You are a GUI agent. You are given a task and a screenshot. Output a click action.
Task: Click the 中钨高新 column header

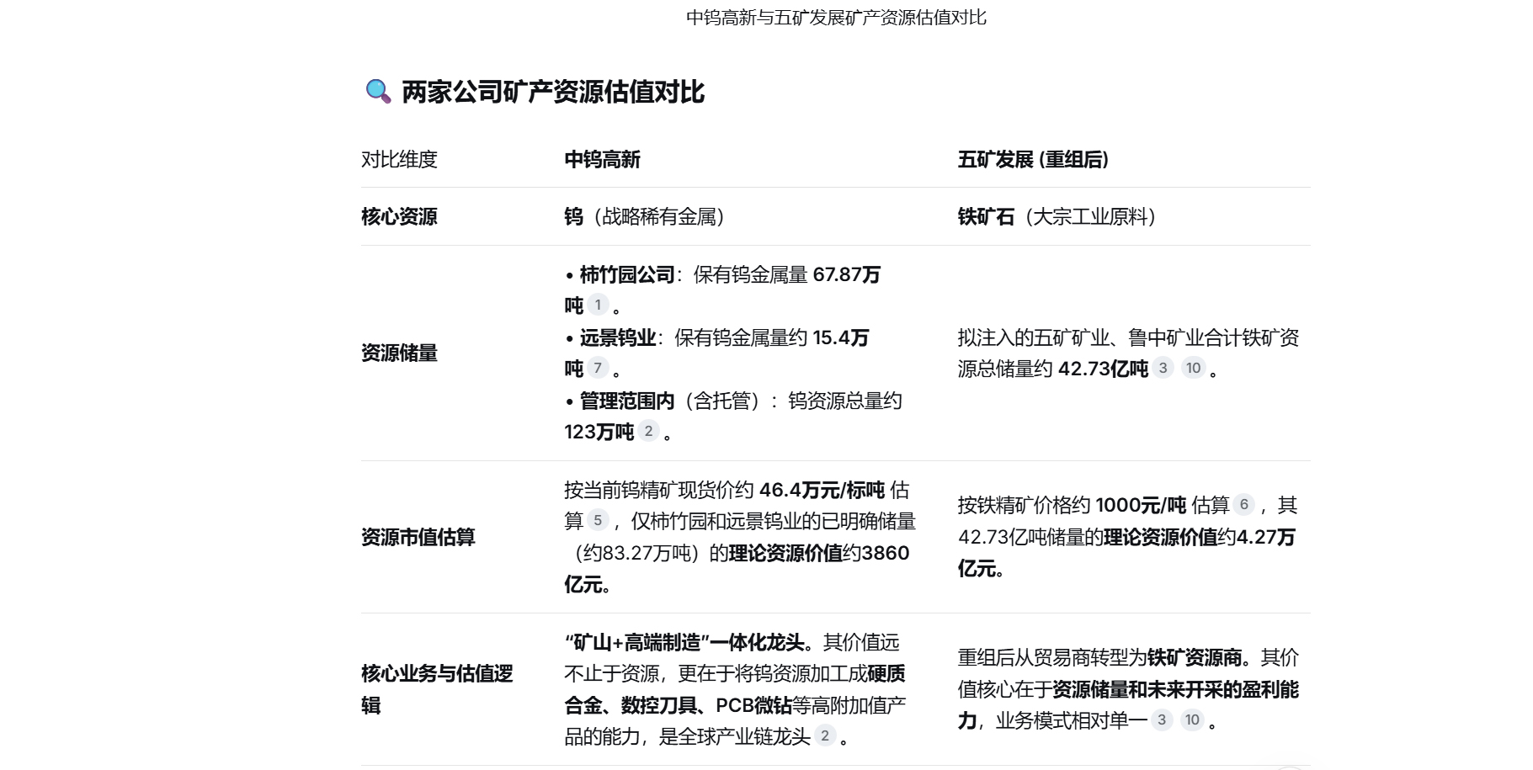pyautogui.click(x=602, y=159)
